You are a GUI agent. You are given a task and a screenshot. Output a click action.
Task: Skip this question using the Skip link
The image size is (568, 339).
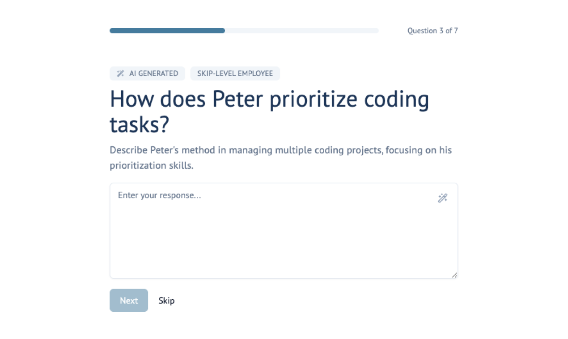[166, 301]
